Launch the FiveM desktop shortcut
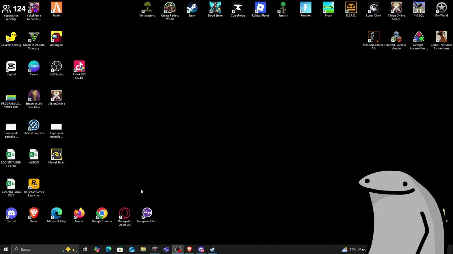 (57, 10)
